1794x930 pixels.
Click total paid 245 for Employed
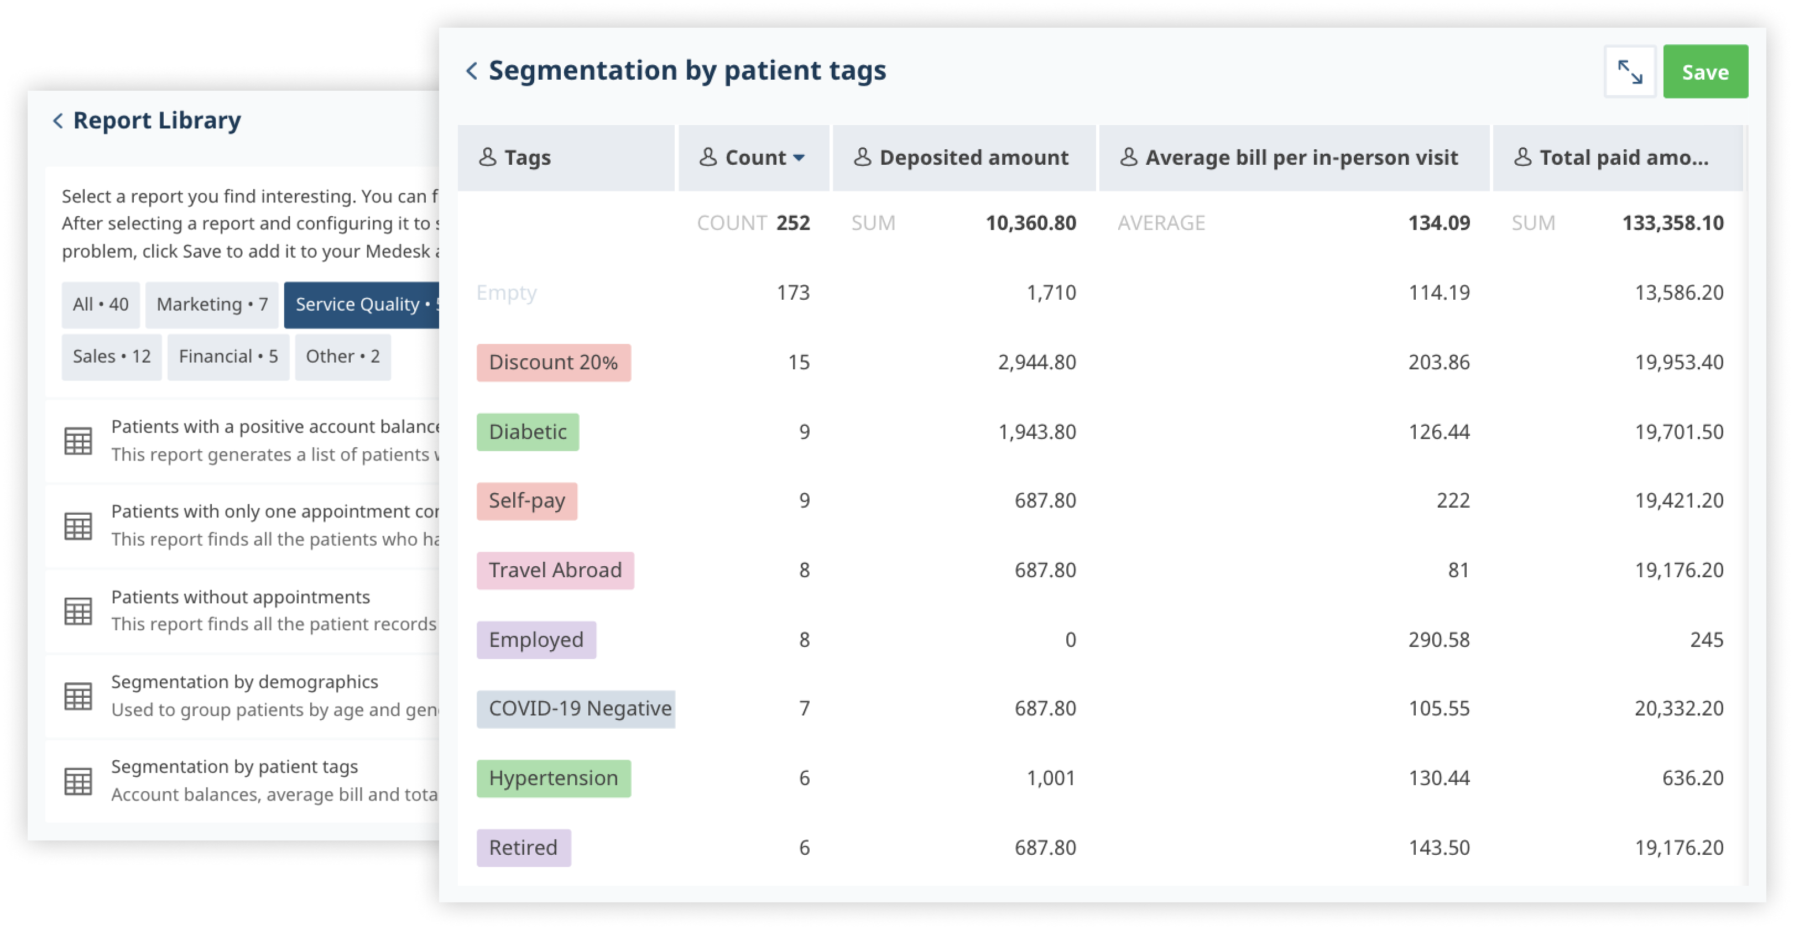[x=1706, y=640]
